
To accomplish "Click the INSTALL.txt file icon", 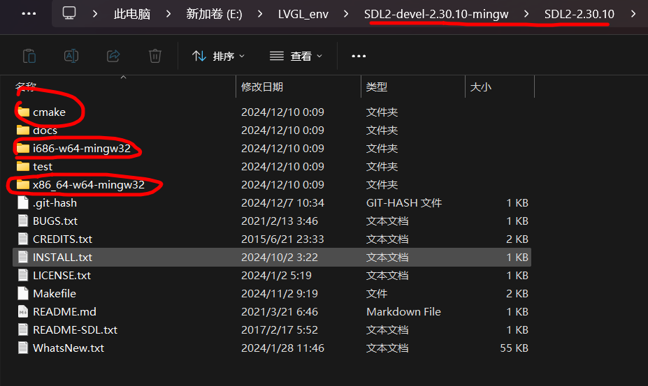I will click(x=23, y=257).
